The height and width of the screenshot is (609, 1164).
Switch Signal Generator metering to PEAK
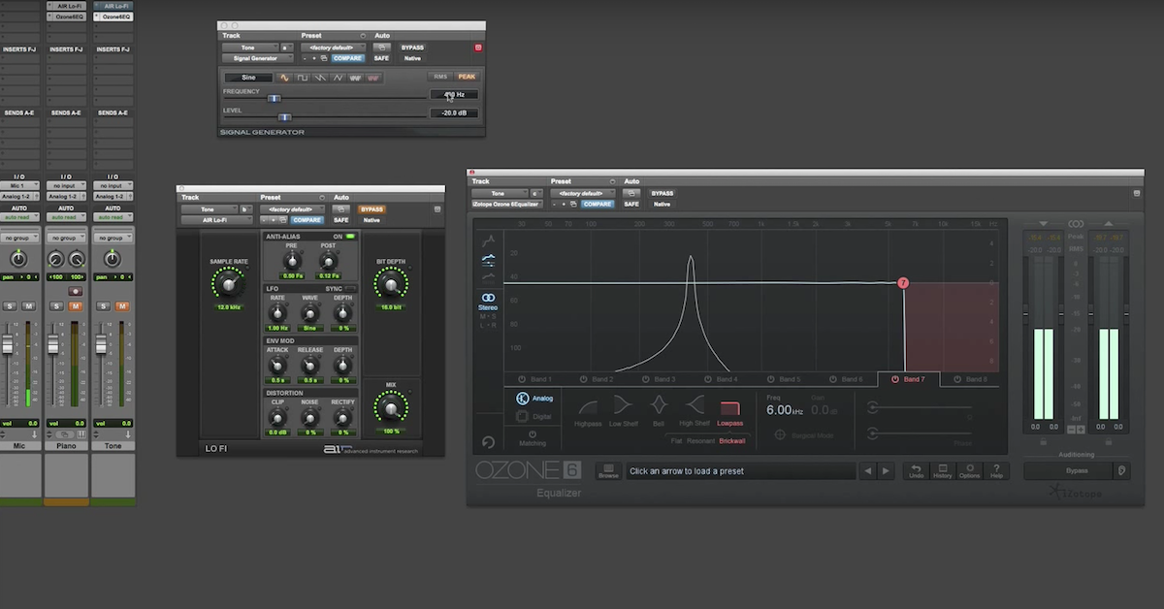(x=468, y=78)
